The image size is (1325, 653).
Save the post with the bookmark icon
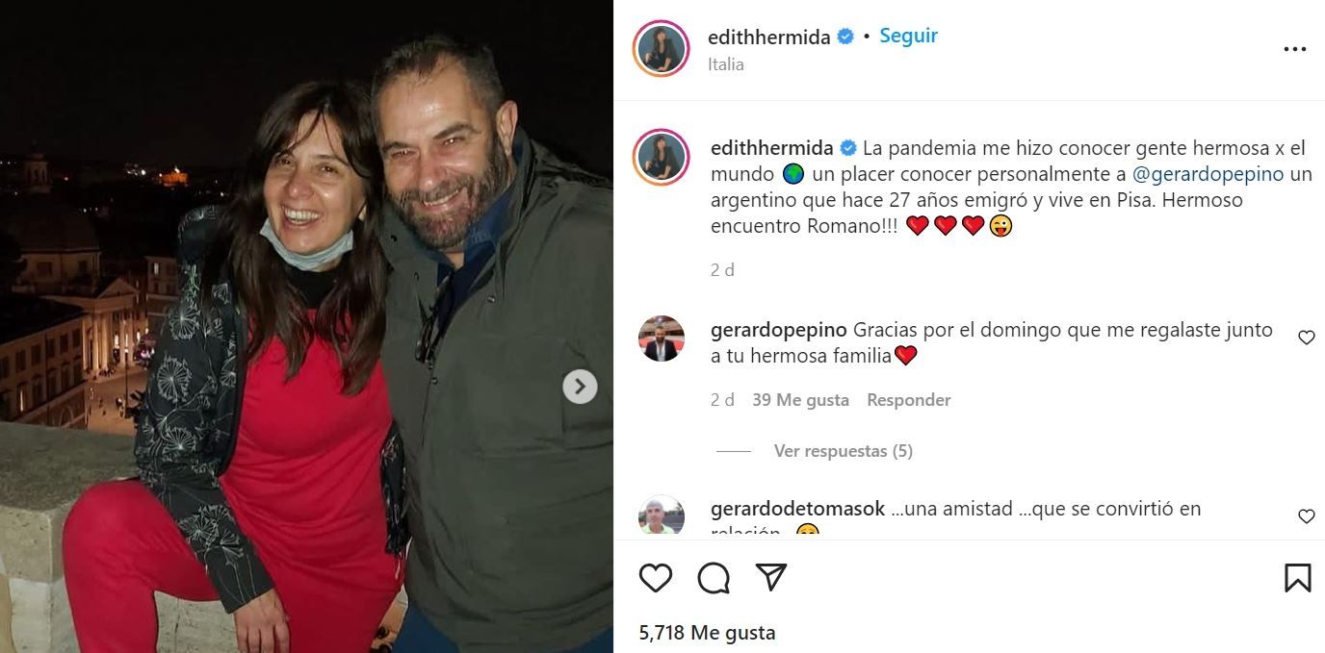pos(1297,577)
